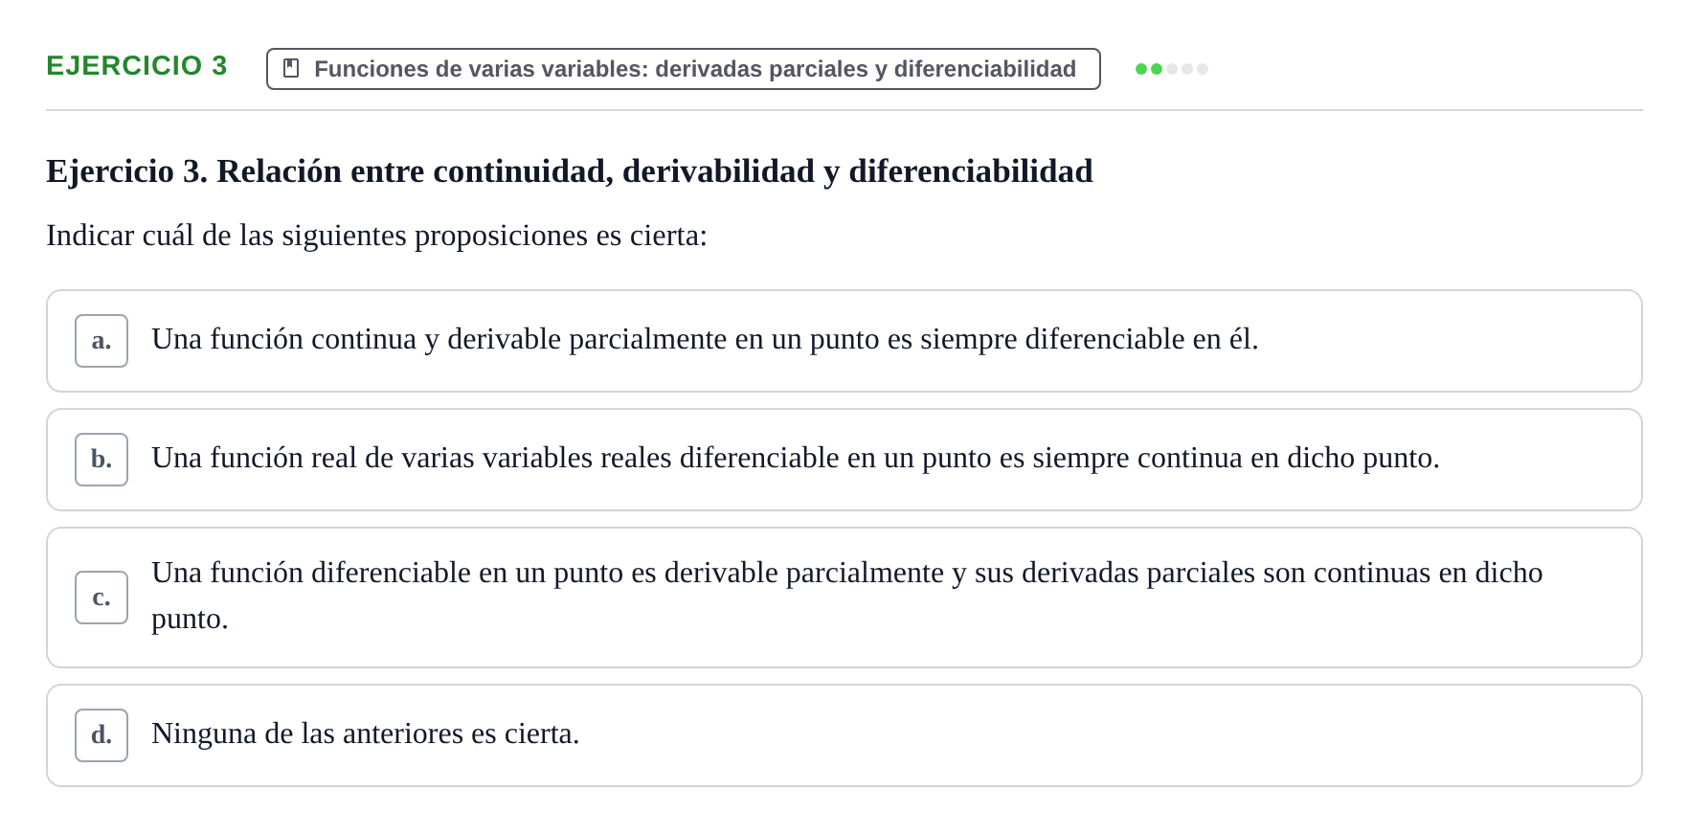Click the book icon in the topic tag
This screenshot has height=835, width=1689.
tap(291, 69)
